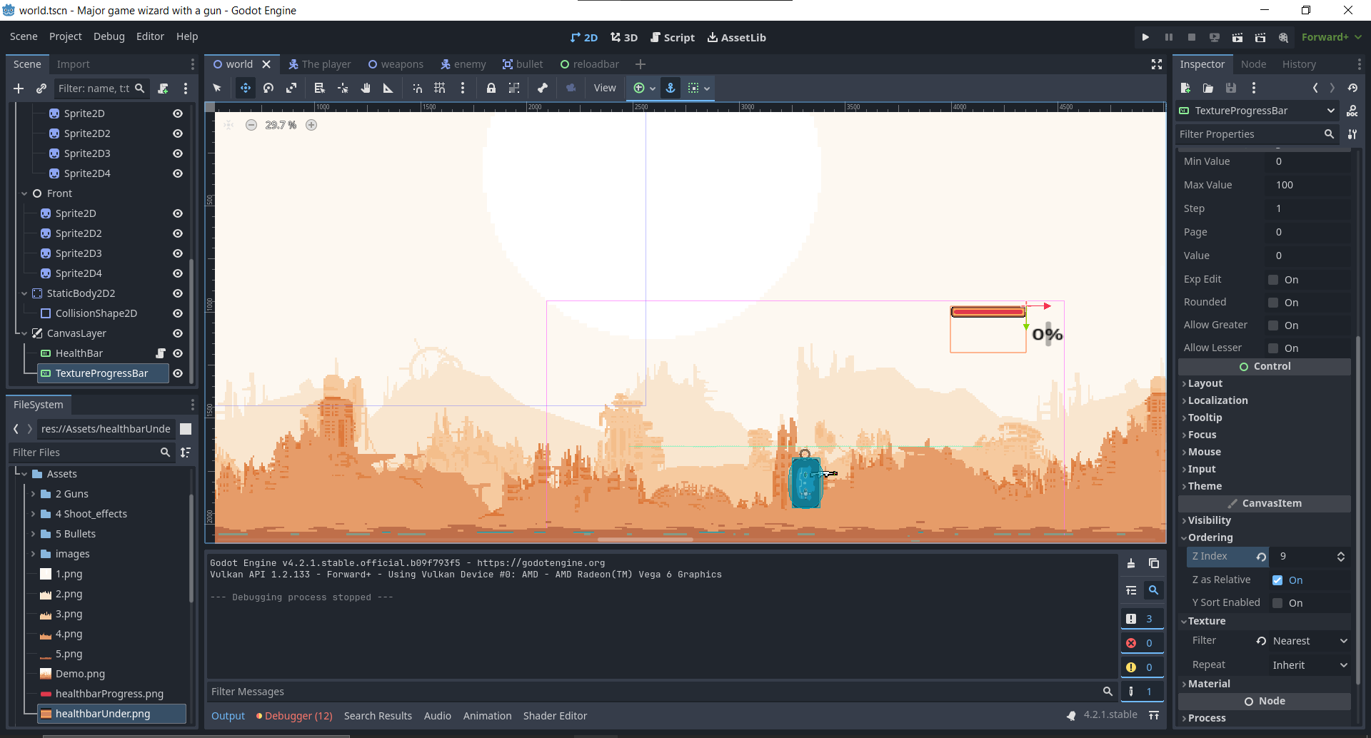Switch to the weapons scene tab

point(396,64)
